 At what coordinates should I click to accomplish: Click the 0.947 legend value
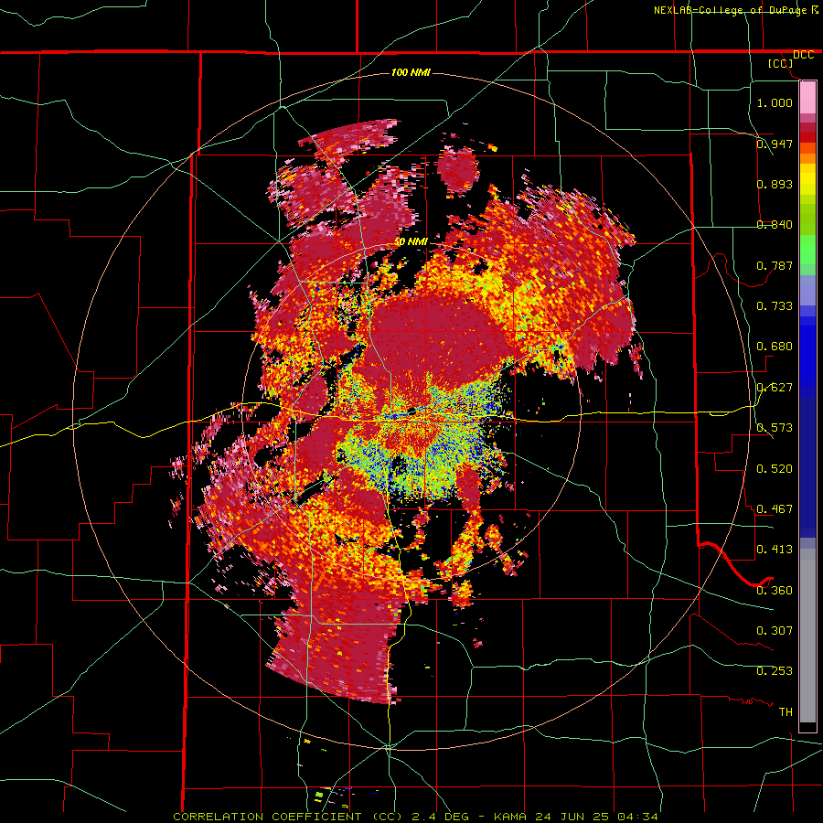point(775,144)
